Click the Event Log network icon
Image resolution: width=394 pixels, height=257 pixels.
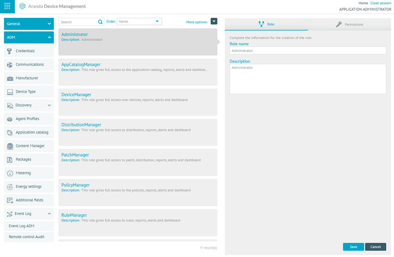click(x=10, y=214)
